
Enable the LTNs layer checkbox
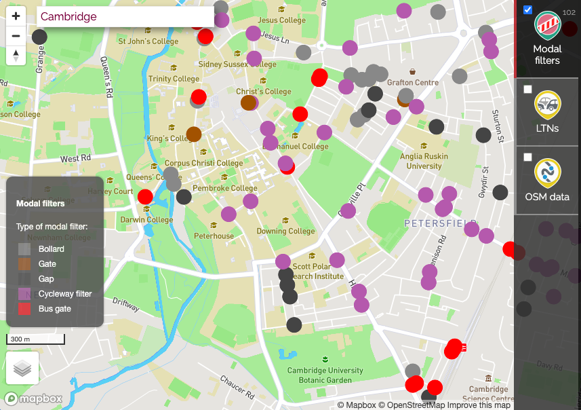coord(527,90)
